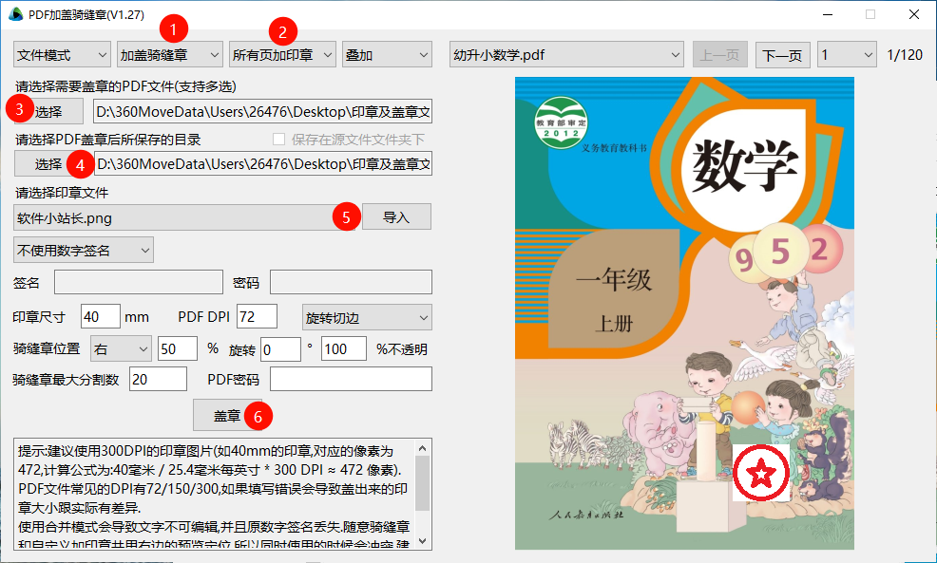Open the 文件模式 mode dropdown
937x563 pixels.
tap(62, 55)
